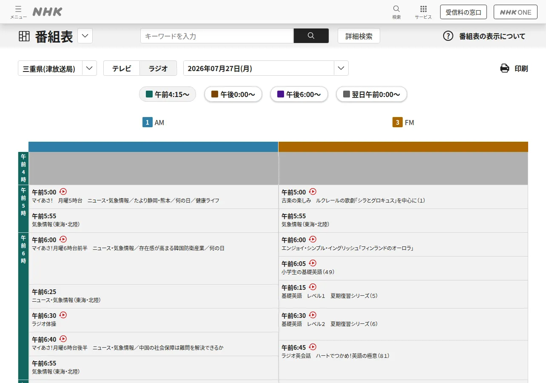Image resolution: width=546 pixels, height=383 pixels.
Task: Play FM 午前6:45 ラジオ英会話 icon
Action: coord(313,347)
